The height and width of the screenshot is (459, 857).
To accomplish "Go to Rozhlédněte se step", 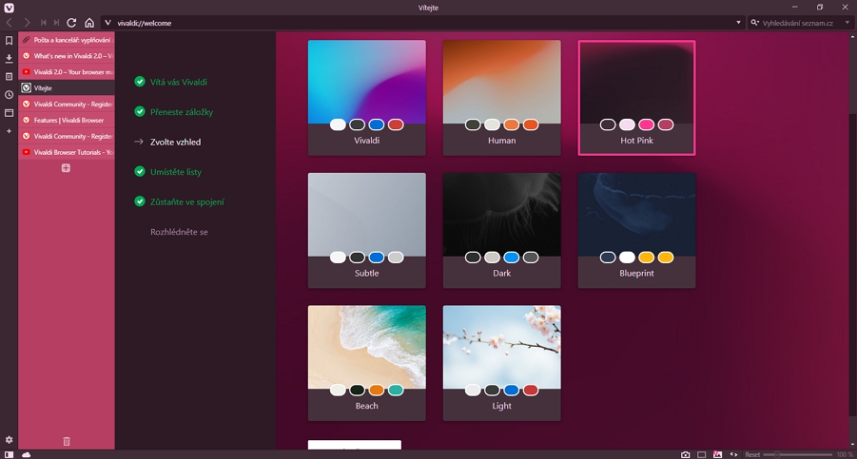I will tap(179, 232).
